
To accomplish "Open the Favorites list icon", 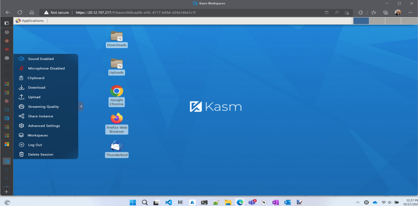I will click(373, 13).
